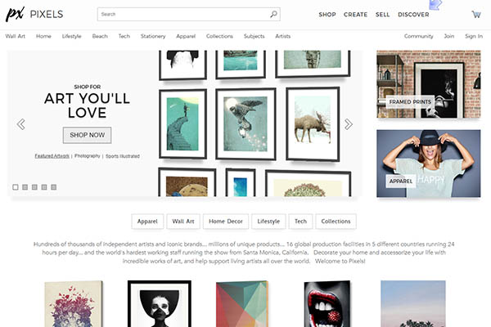491x327 pixels.
Task: Open the shopping cart icon
Action: [475, 14]
